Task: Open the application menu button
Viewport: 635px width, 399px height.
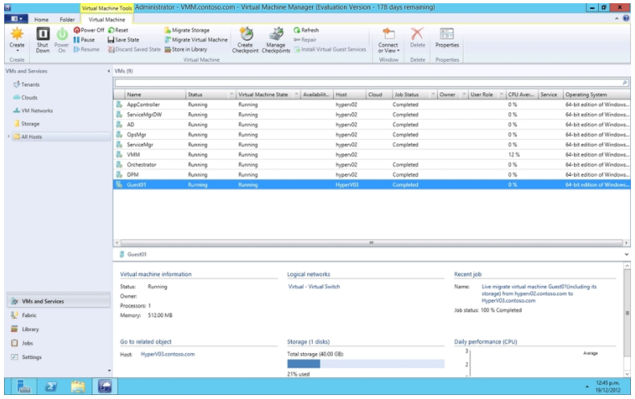Action: coord(16,19)
